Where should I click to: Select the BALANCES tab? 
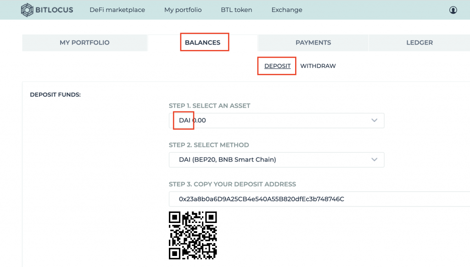[x=202, y=43]
